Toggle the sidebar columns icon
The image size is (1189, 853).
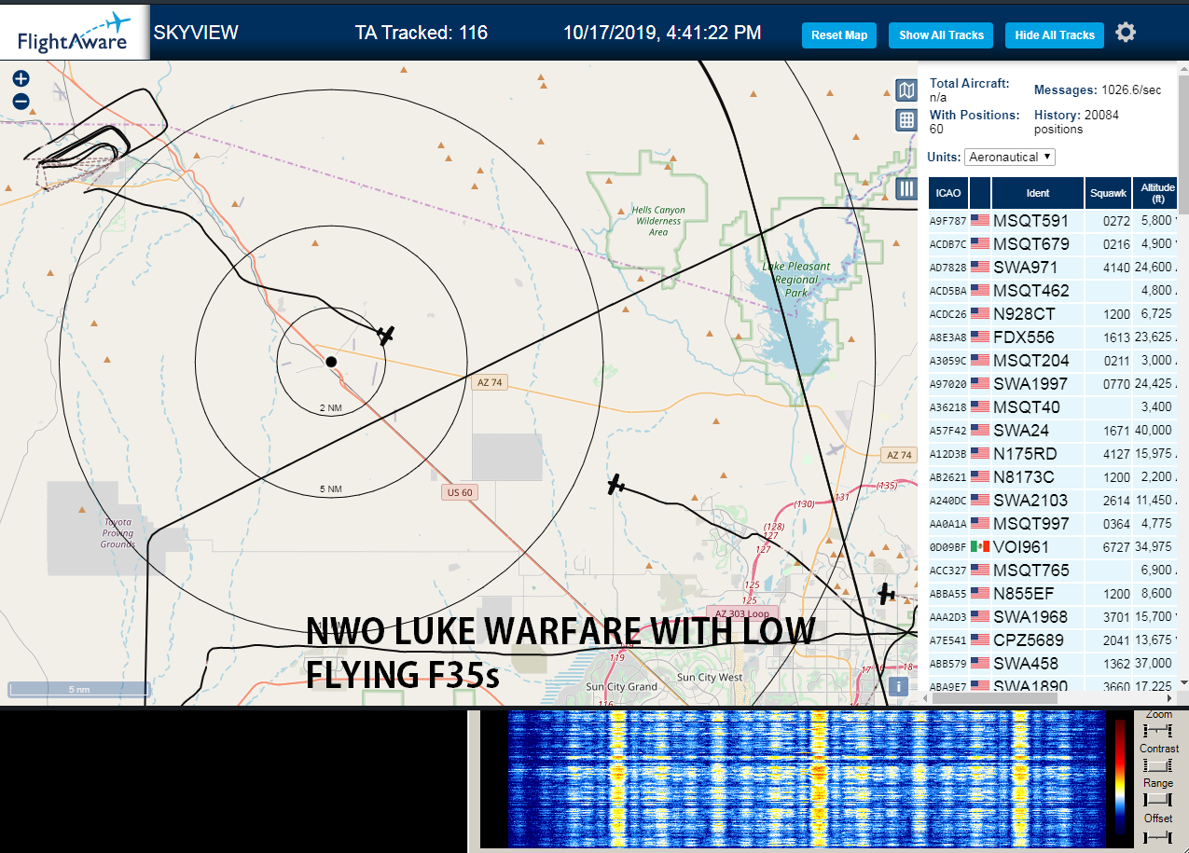tap(906, 189)
